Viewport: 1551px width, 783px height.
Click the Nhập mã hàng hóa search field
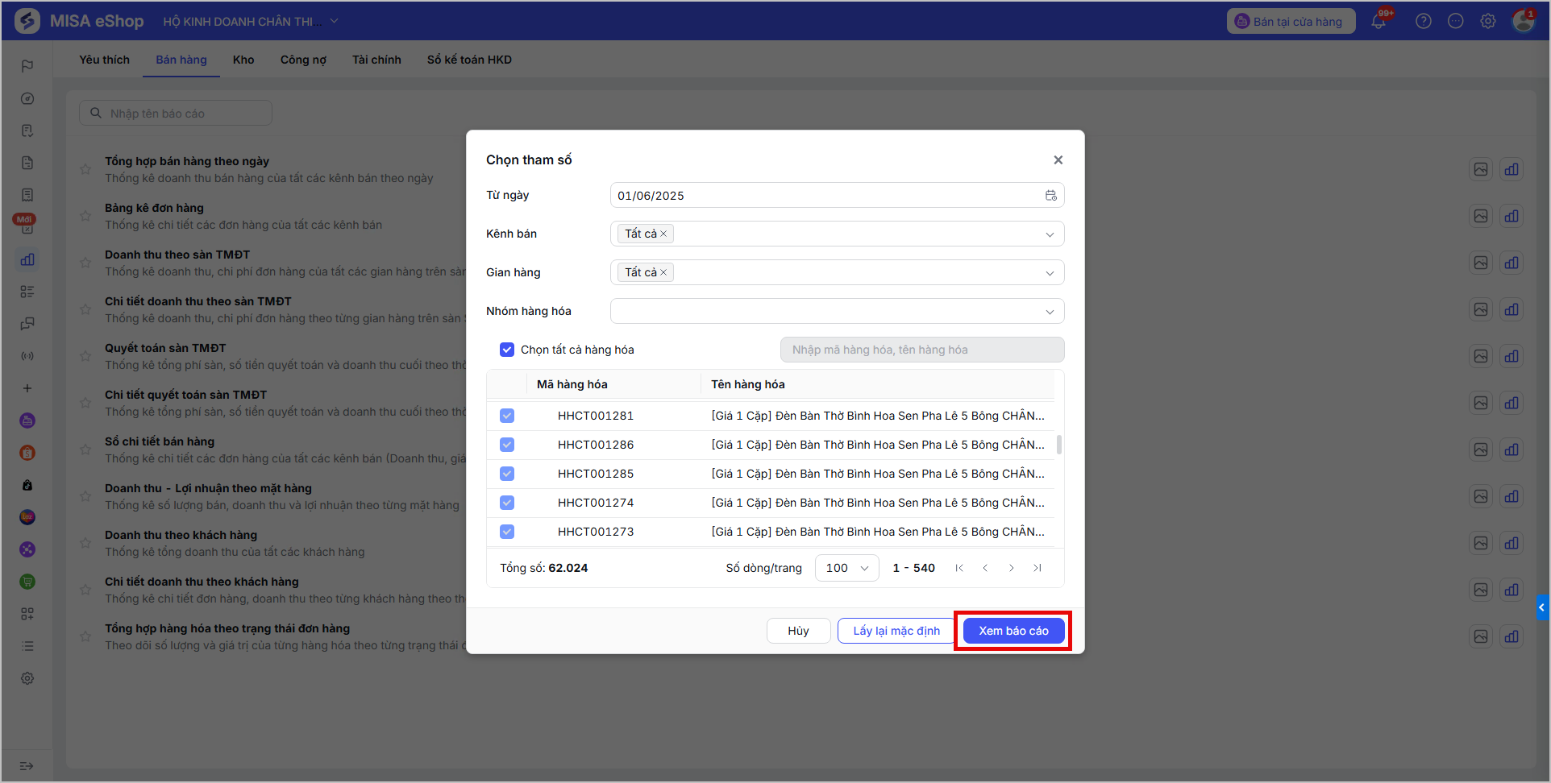pos(922,350)
